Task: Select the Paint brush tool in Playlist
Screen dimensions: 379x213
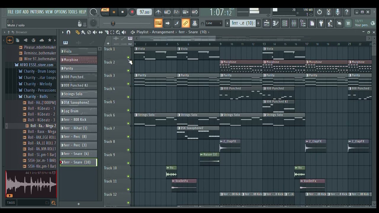Action: (x=83, y=32)
